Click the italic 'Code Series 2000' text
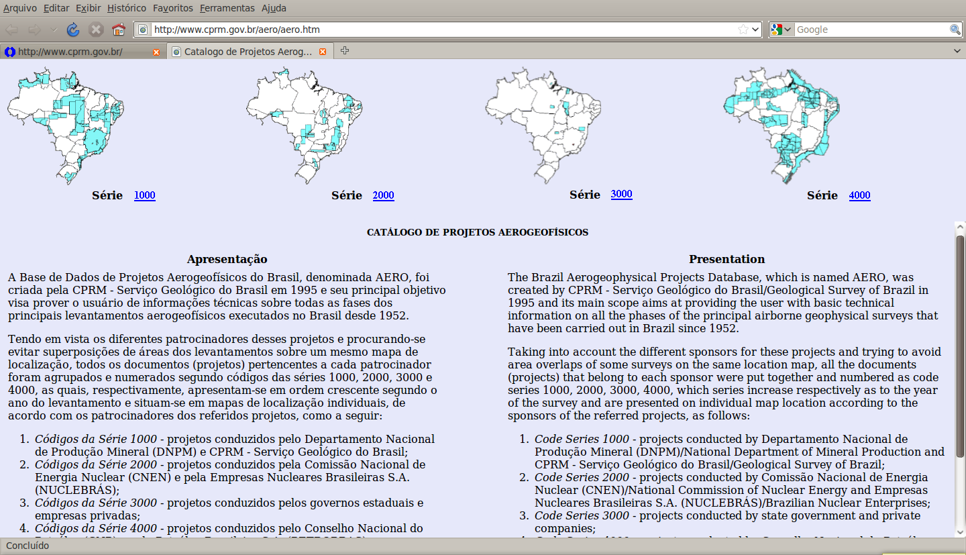This screenshot has width=966, height=555. click(582, 477)
